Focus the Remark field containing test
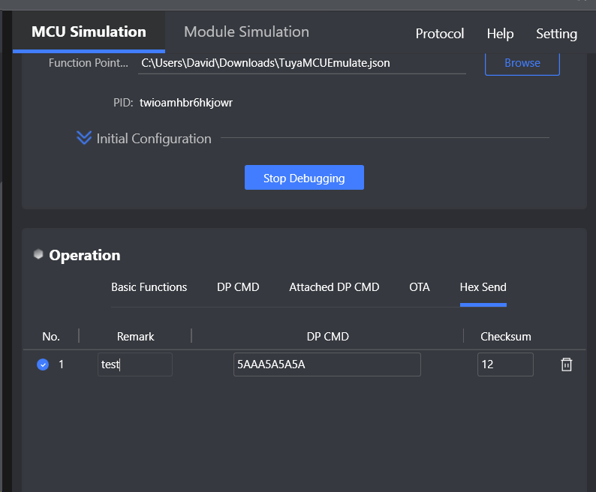This screenshot has width=596, height=492. pyautogui.click(x=135, y=364)
